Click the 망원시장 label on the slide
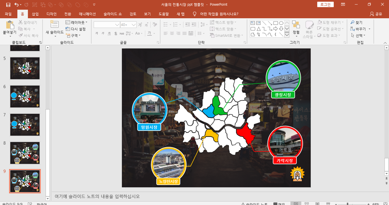Viewport: 389px width, 205px height. pyautogui.click(x=149, y=127)
